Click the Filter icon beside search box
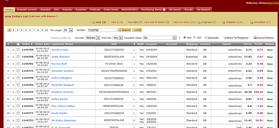The width and height of the screenshot is (279, 128). click(77, 30)
